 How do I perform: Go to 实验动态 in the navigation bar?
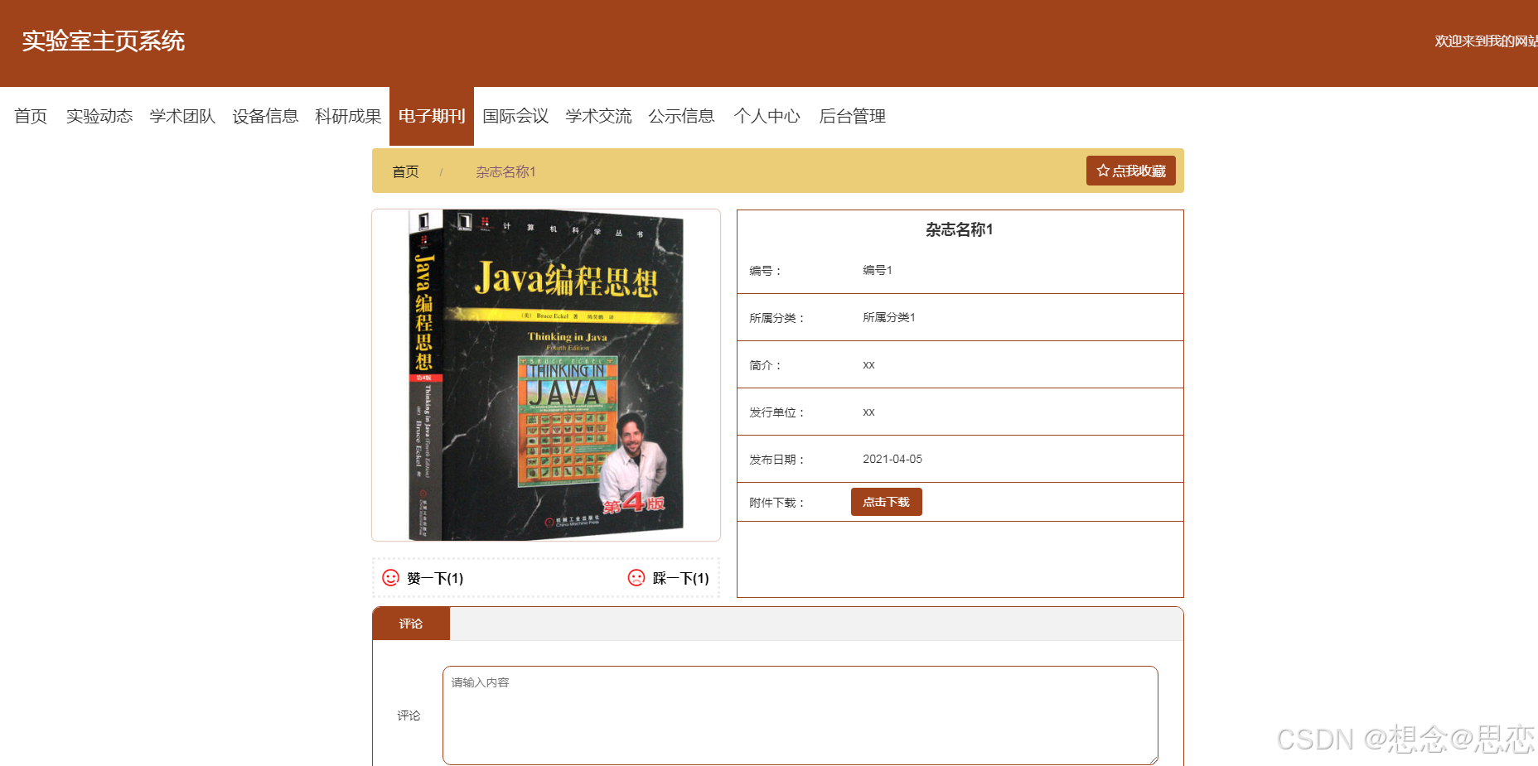point(99,116)
